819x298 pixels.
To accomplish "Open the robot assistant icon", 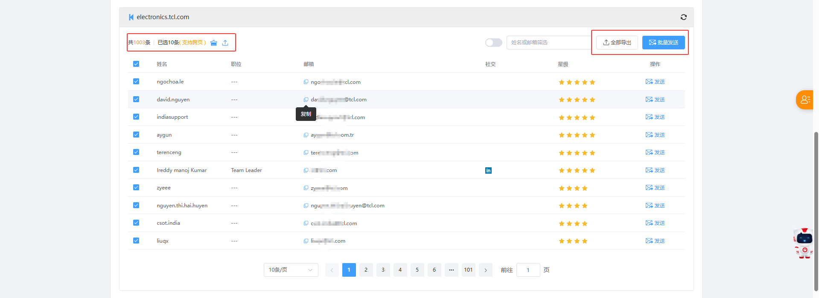I will (804, 243).
